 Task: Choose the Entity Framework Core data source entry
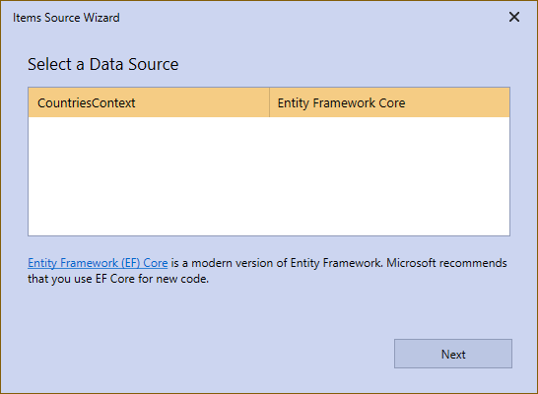(x=269, y=102)
